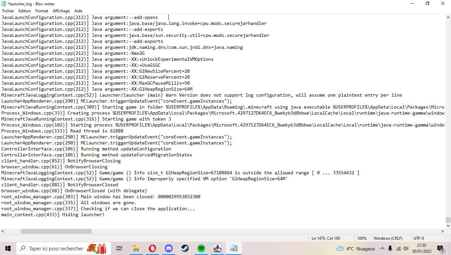The width and height of the screenshot is (451, 255).
Task: Open the Solitaire cards app on the taskbar
Action: click(x=217, y=248)
